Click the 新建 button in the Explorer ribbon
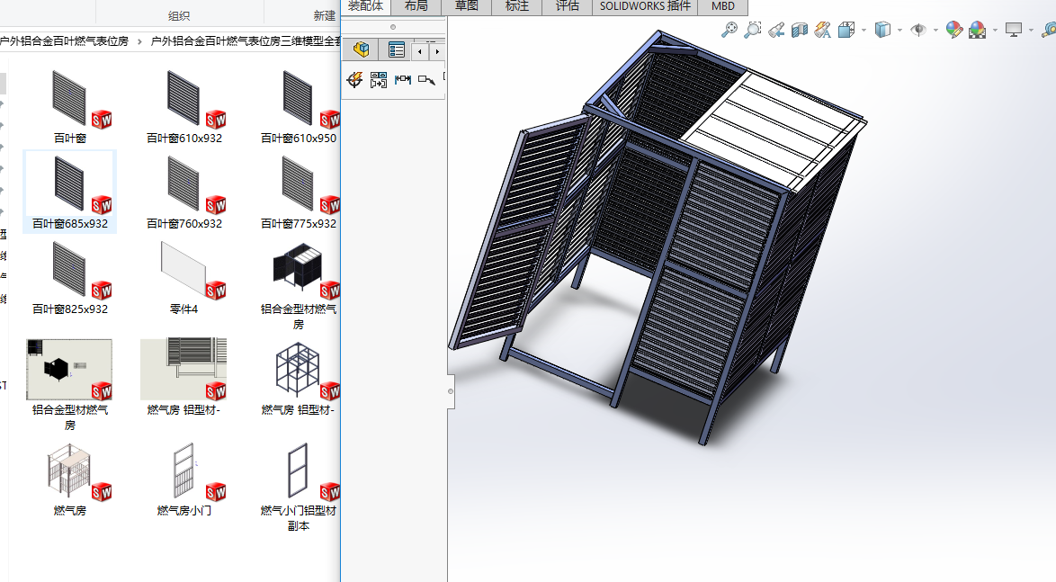Viewport: 1056px width, 582px height. (324, 15)
